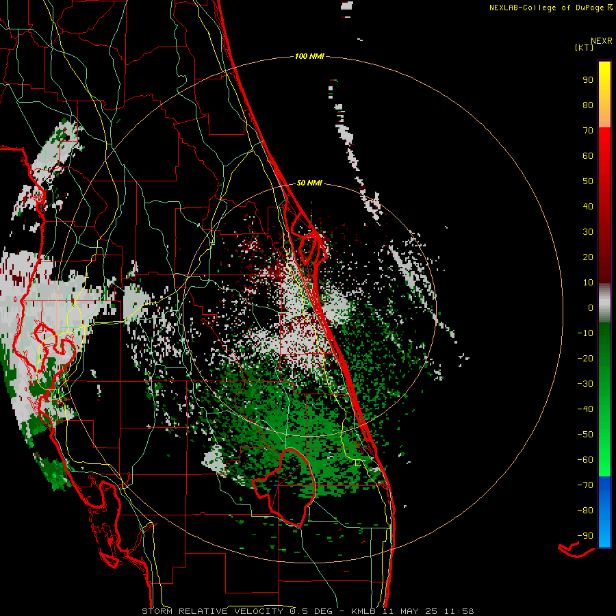The height and width of the screenshot is (616, 616).
Task: Click the -40 value on the velocity scale
Action: [585, 409]
